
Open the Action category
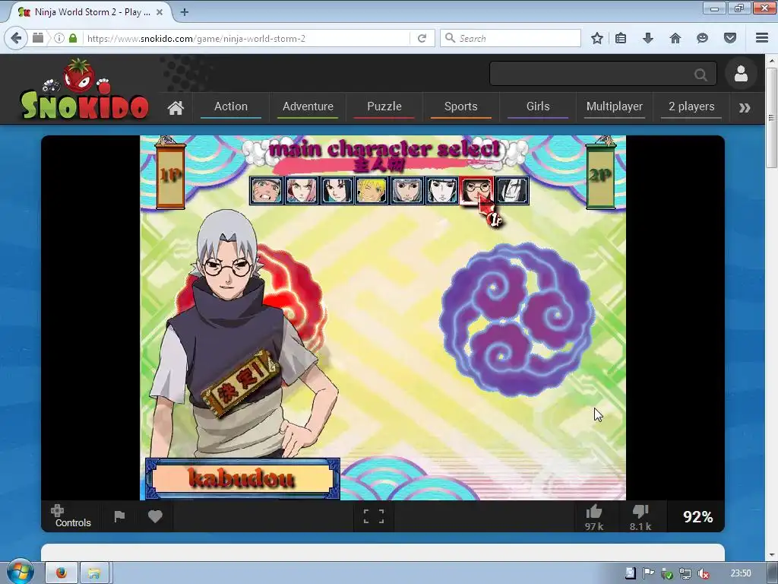click(x=231, y=106)
